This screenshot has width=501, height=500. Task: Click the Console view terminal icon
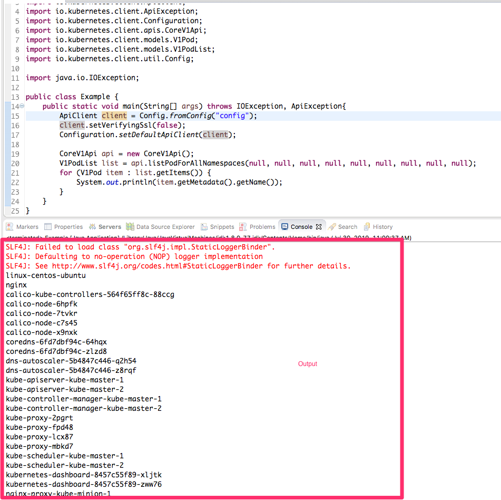[x=285, y=226]
